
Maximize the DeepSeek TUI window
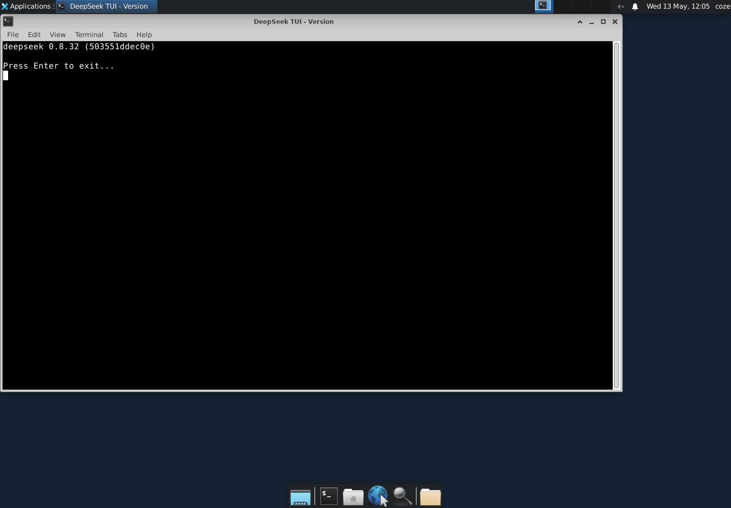pos(603,21)
